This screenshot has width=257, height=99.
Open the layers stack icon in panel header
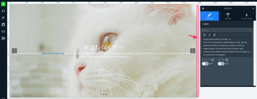coord(203,9)
